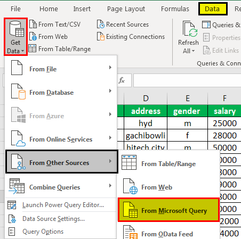Open the Page Layout tab
The image size is (241, 239).
pyautogui.click(x=126, y=9)
